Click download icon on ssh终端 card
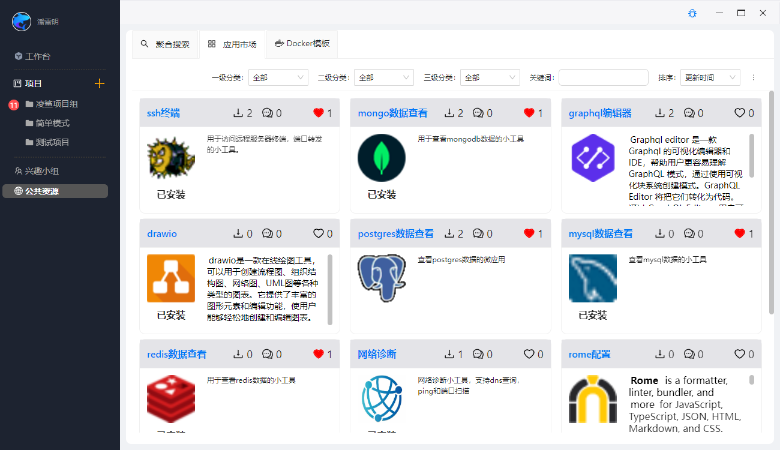The width and height of the screenshot is (780, 450). tap(238, 113)
